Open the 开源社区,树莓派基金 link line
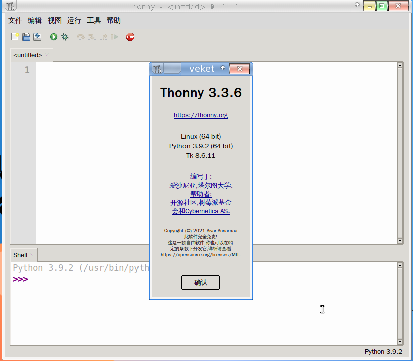The height and width of the screenshot is (361, 413). (201, 203)
